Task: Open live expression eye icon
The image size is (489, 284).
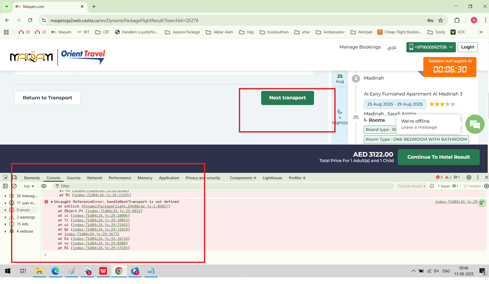Action: click(44, 186)
